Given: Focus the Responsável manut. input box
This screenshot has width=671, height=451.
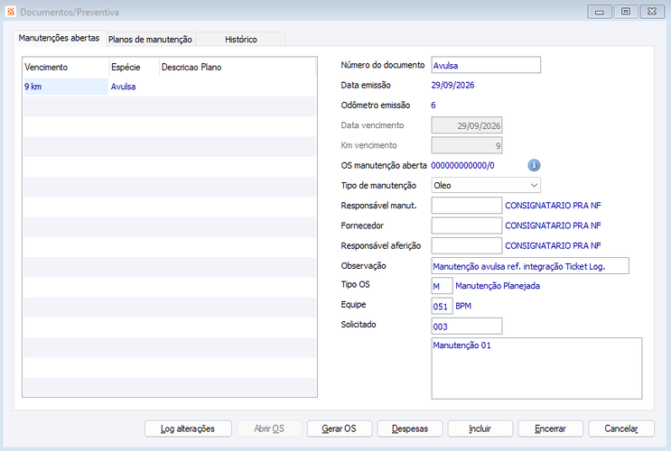Looking at the screenshot, I should (466, 205).
